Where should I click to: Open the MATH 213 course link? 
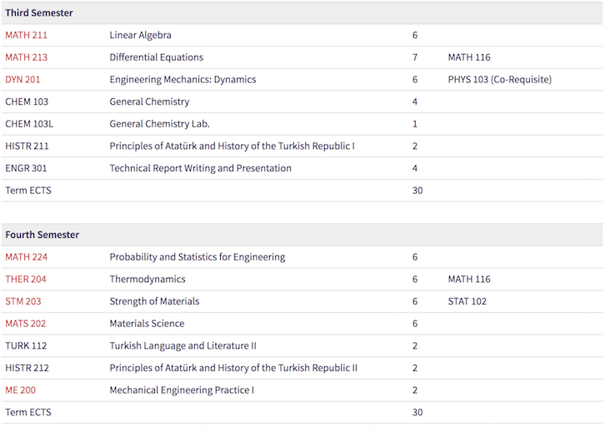pos(26,57)
